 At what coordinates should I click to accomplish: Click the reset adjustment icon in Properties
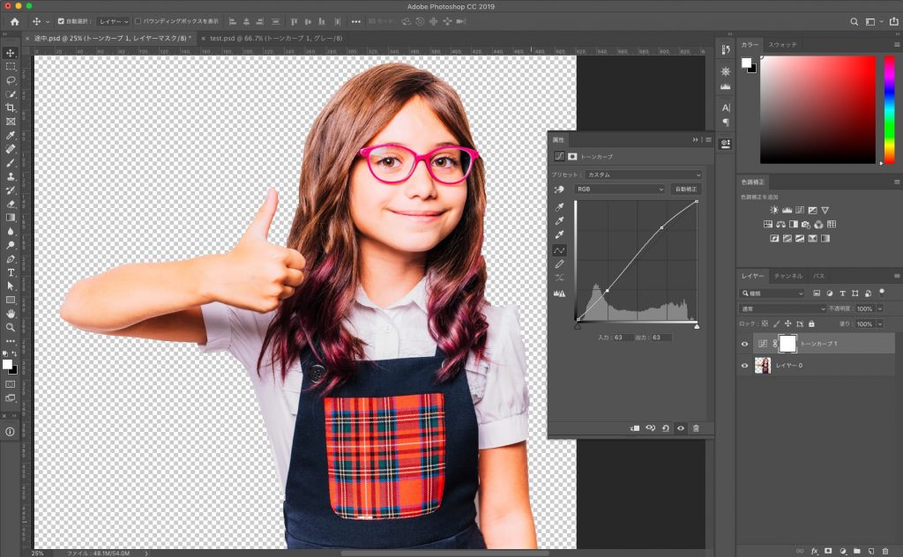(665, 427)
